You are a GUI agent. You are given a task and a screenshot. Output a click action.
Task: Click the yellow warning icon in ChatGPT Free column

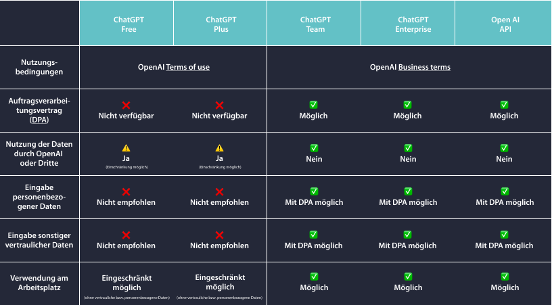pos(126,148)
